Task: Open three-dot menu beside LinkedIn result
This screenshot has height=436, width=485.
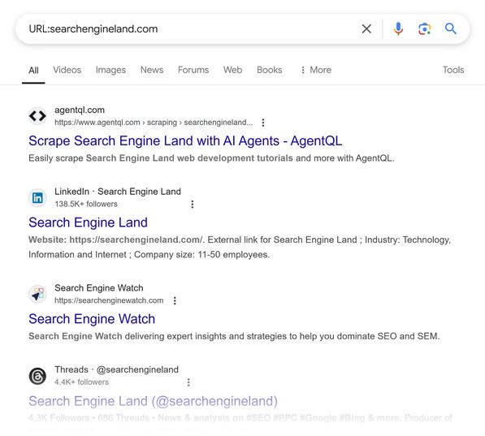Action: click(x=193, y=204)
